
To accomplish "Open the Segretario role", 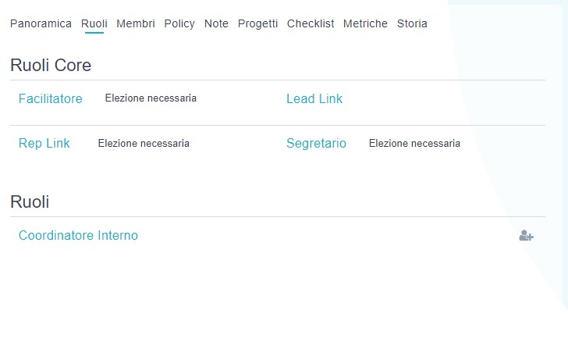I will tap(316, 144).
